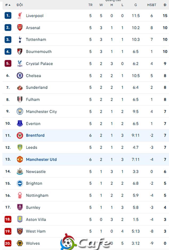This screenshot has height=250, width=169.
Task: Open the Crystal Palace team name
Action: click(39, 64)
